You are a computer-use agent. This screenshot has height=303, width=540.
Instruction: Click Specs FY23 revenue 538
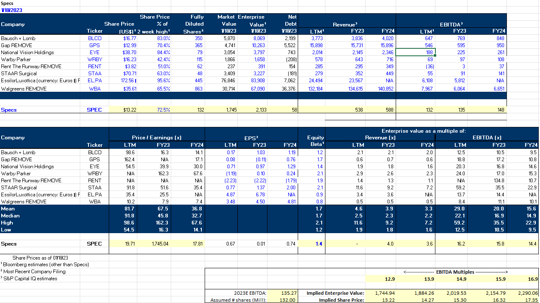point(358,110)
